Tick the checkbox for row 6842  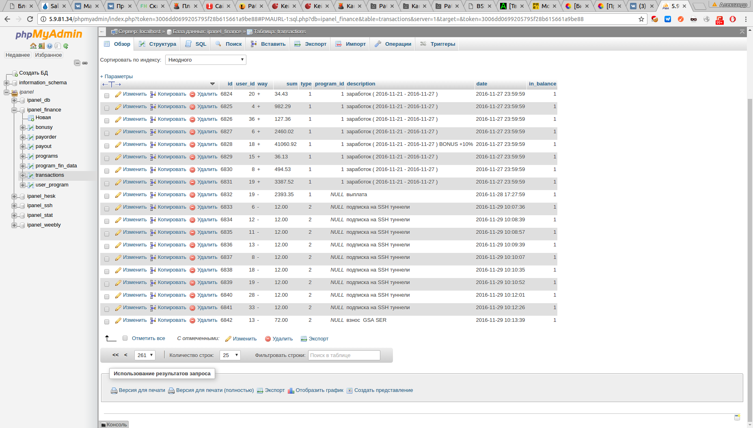107,322
